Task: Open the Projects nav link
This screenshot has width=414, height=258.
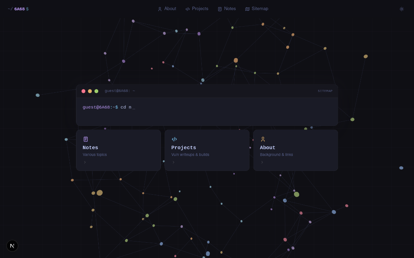Action: pos(197,9)
